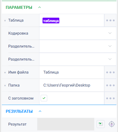Collapse the РЕЗУЛЬТАТЫ section using its chevron
The width and height of the screenshot is (118, 132).
40,111
